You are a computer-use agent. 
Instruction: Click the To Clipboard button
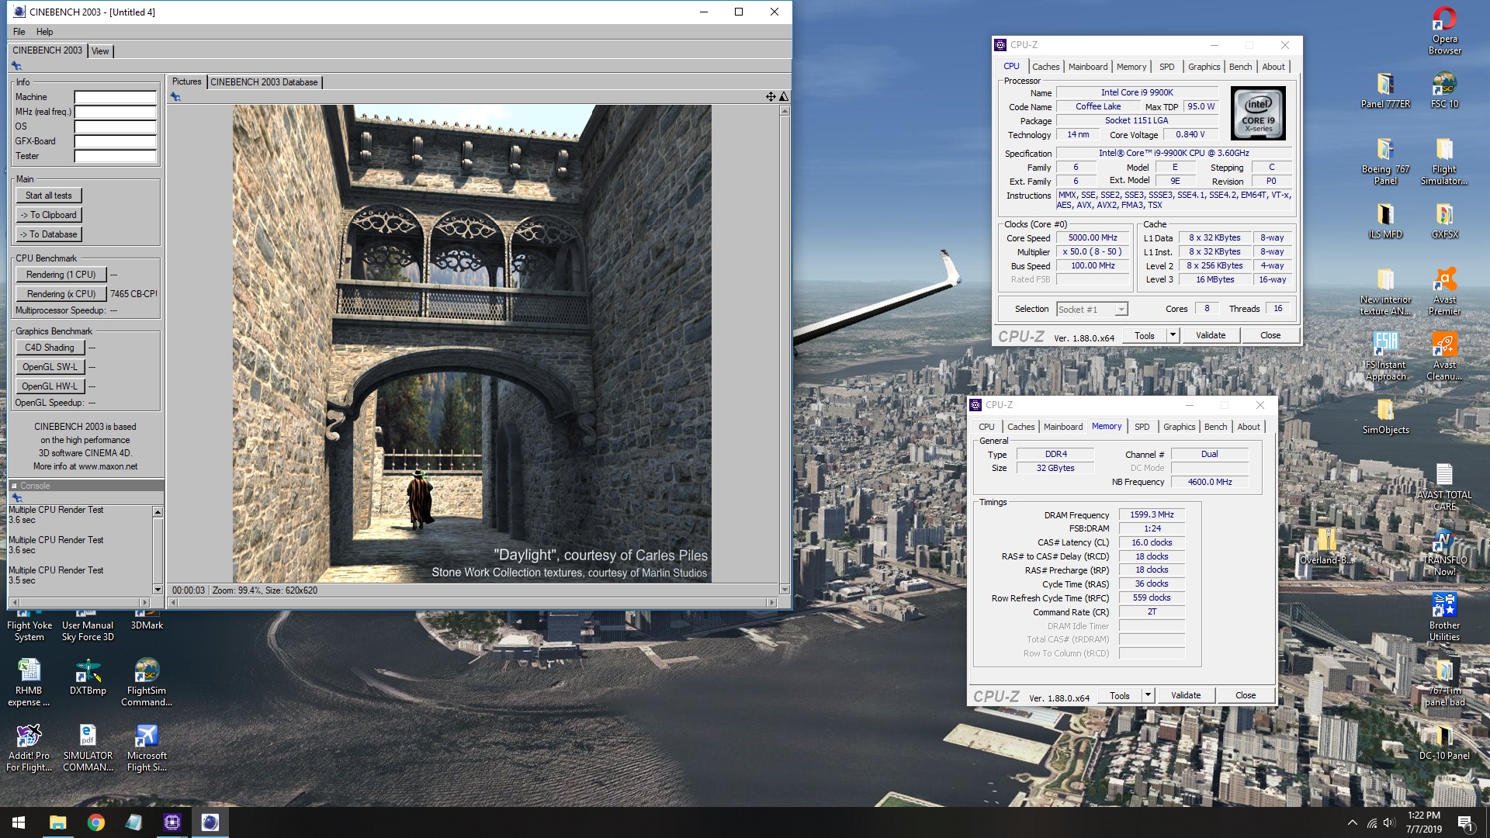(49, 215)
